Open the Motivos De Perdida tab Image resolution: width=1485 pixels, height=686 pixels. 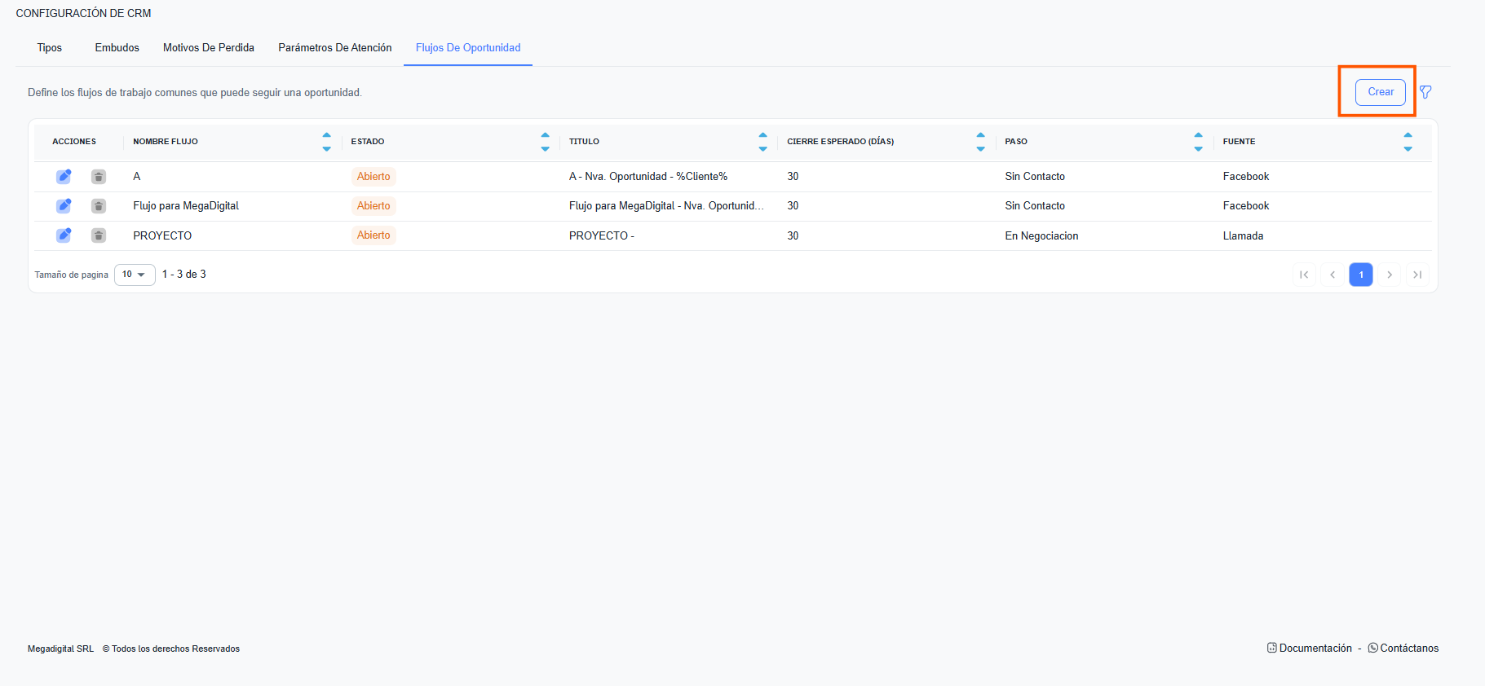209,48
